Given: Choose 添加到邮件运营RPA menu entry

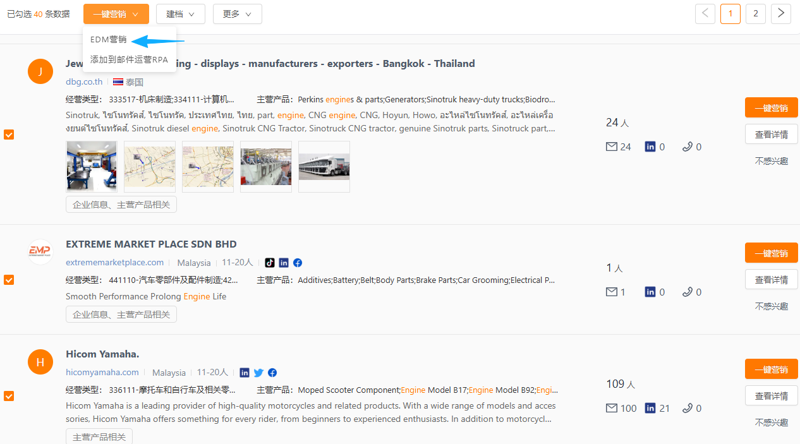Looking at the screenshot, I should tap(129, 59).
